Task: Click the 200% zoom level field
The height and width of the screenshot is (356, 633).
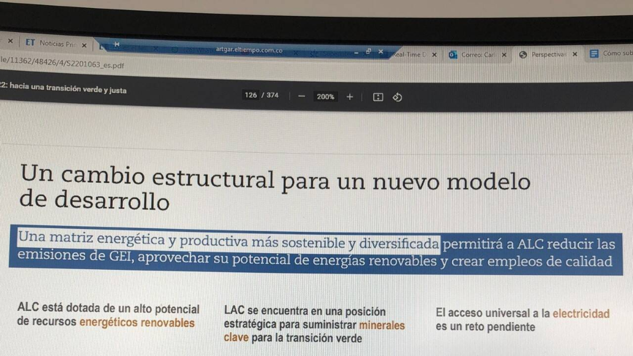Action: coord(325,97)
